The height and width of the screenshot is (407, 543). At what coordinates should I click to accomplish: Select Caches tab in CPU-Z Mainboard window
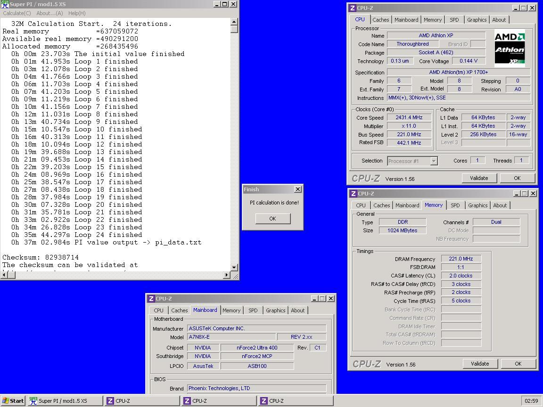[180, 310]
